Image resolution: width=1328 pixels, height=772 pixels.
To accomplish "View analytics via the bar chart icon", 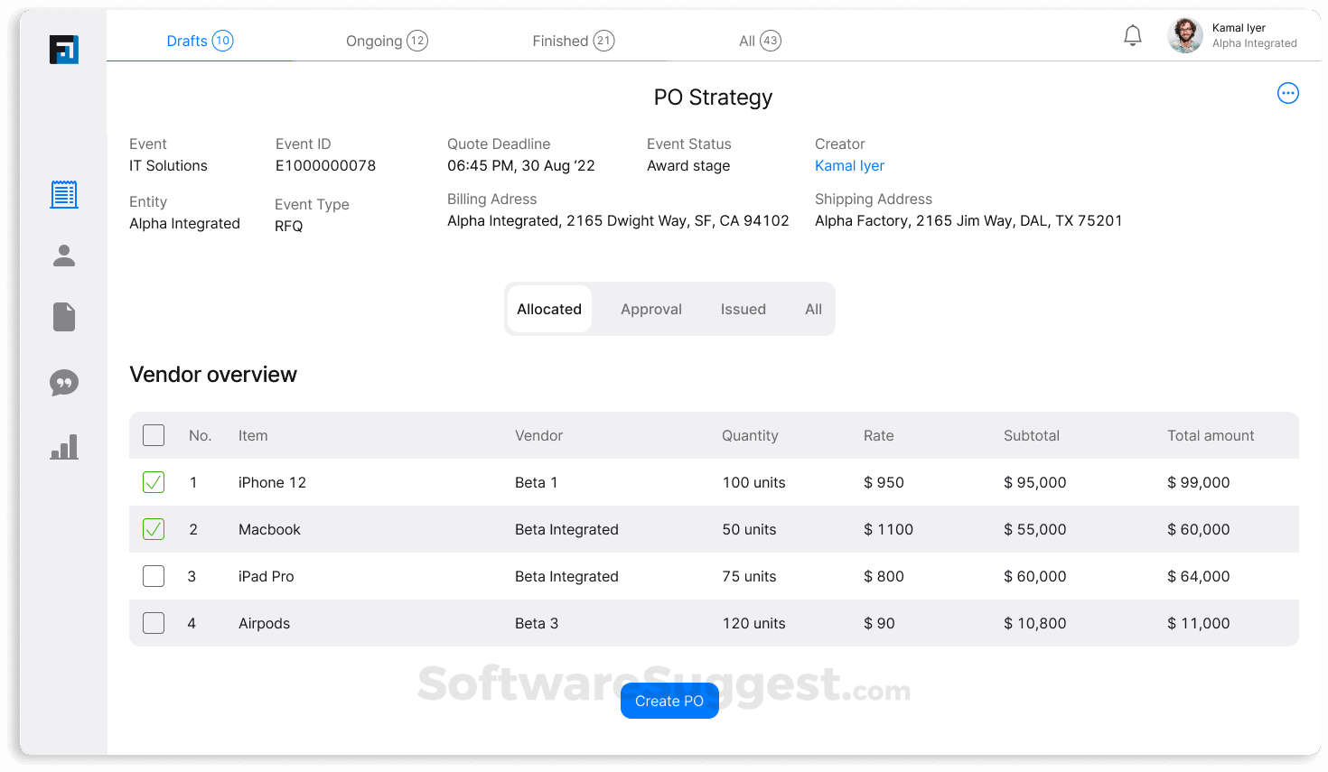I will [x=63, y=446].
